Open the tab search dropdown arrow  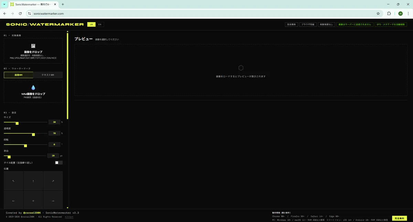click(x=4, y=4)
